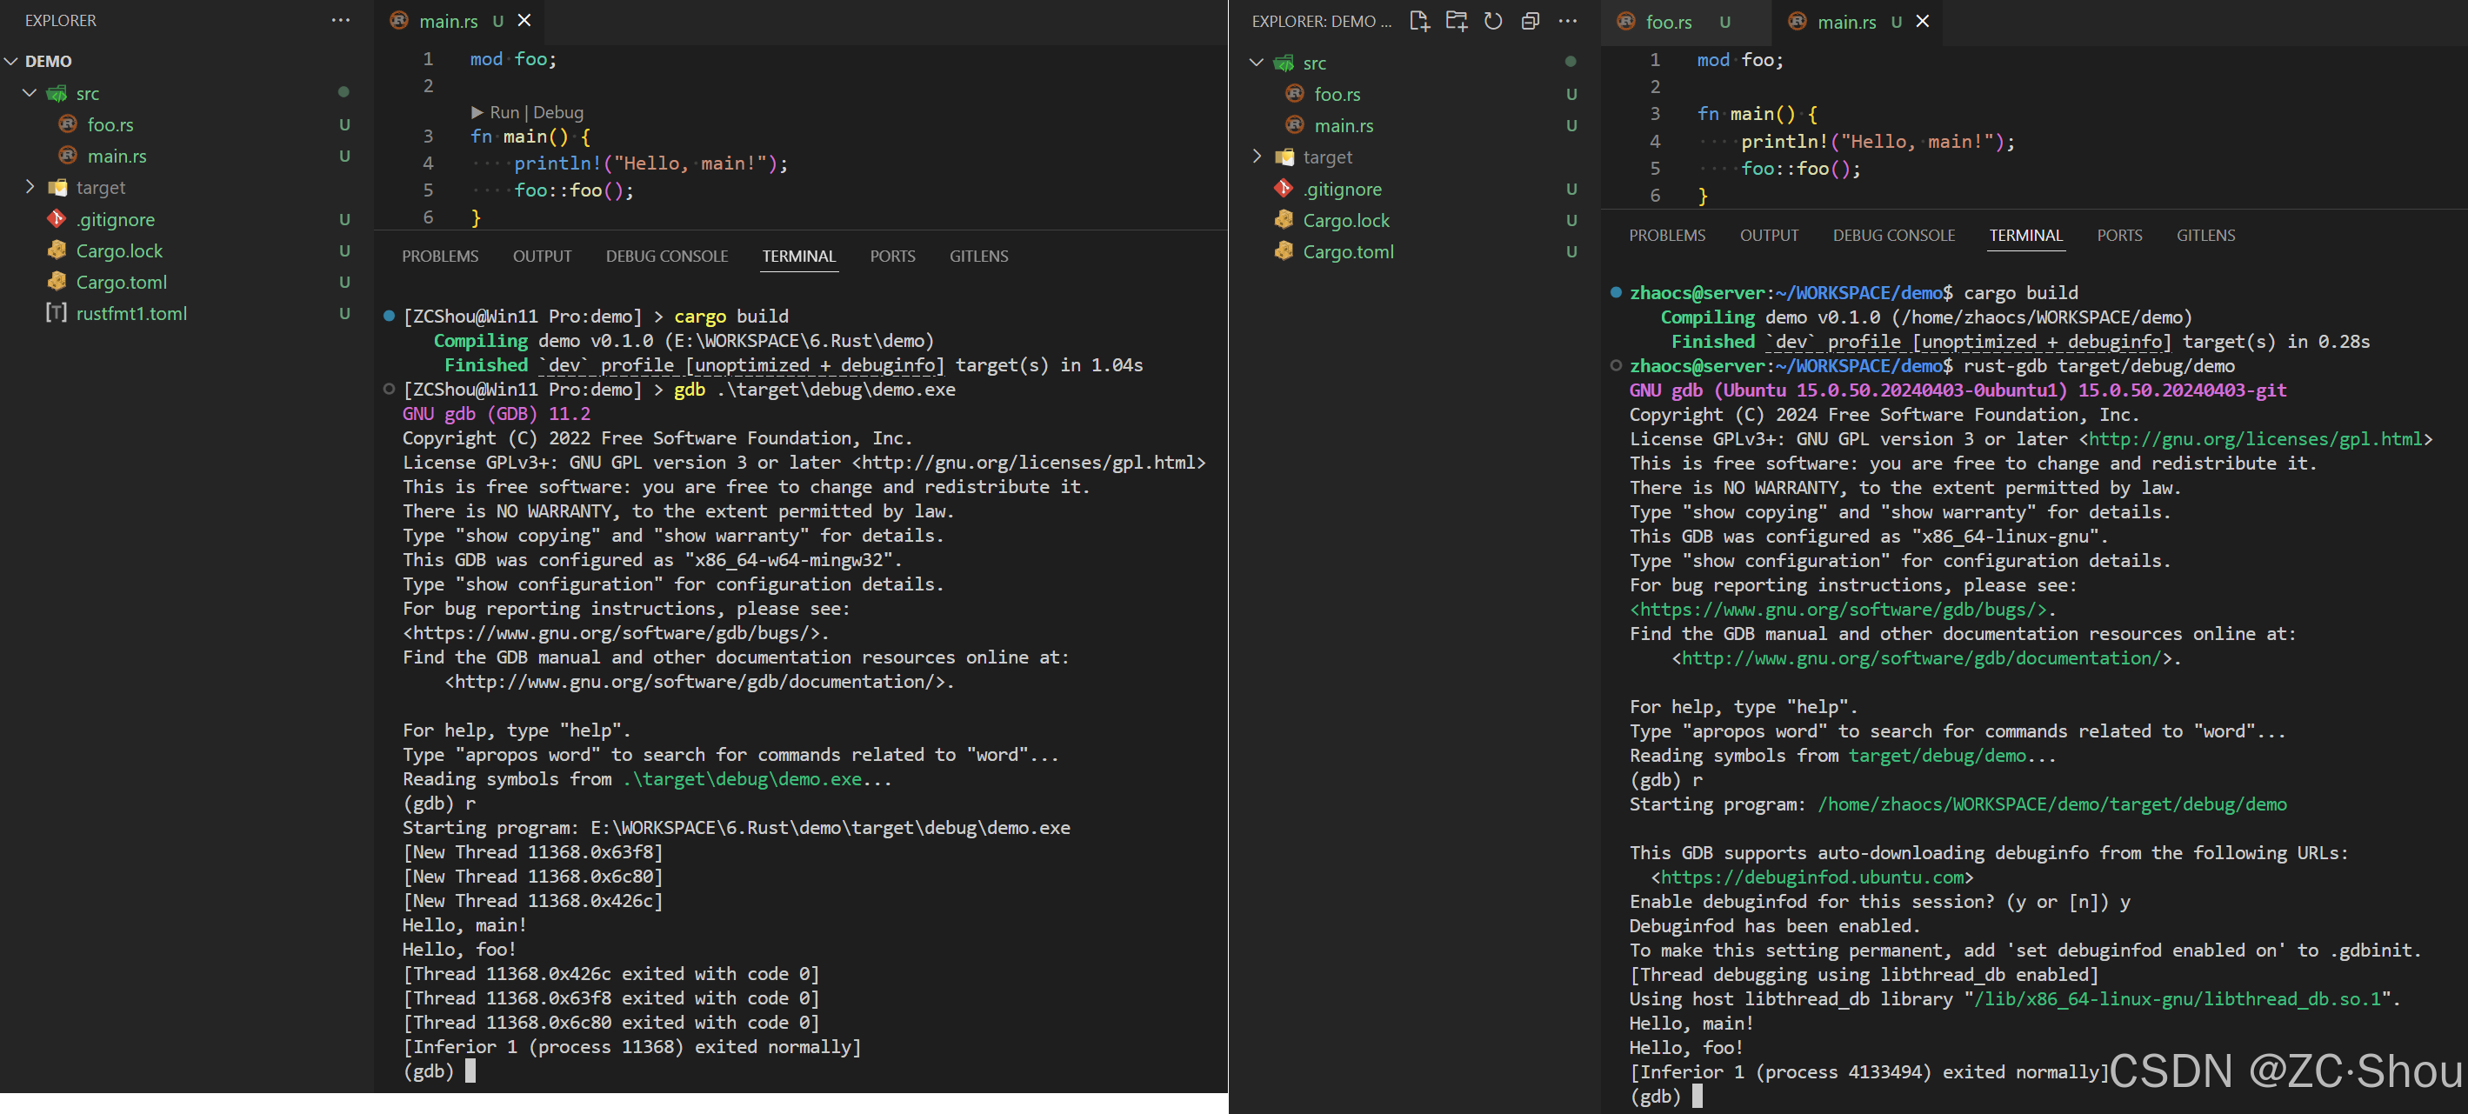
Task: Expand the target folder in the right Explorer
Action: coord(1257,157)
